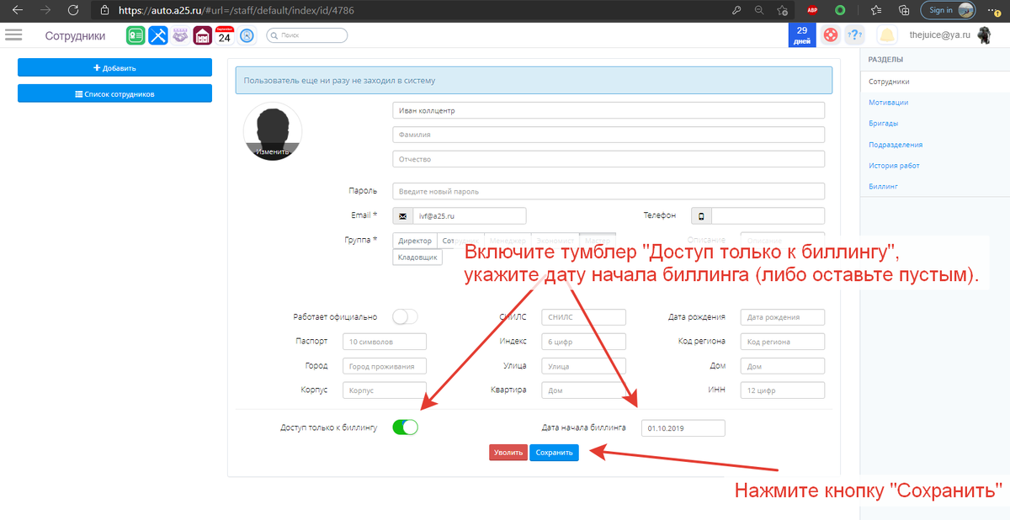Open notifications via the bell icon
This screenshot has width=1010, height=520.
tap(888, 35)
